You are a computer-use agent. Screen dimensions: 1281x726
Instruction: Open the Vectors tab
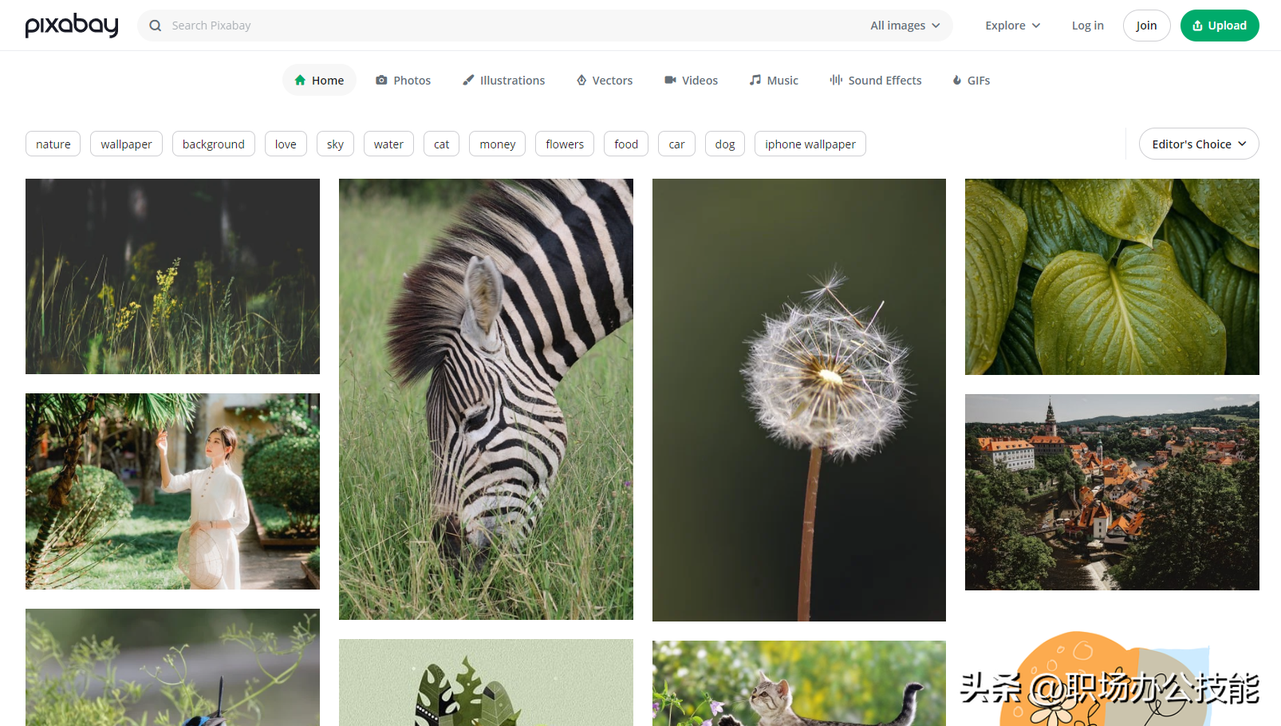[x=605, y=80]
